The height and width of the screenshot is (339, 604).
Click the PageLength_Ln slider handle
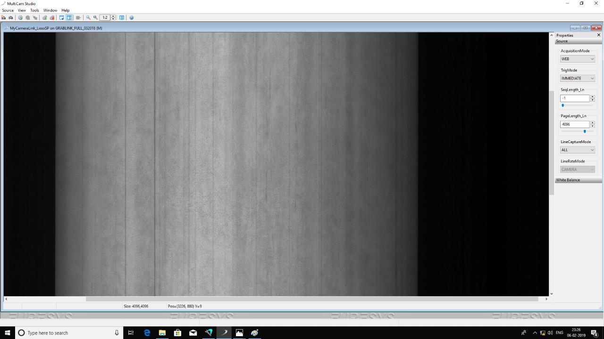point(585,131)
